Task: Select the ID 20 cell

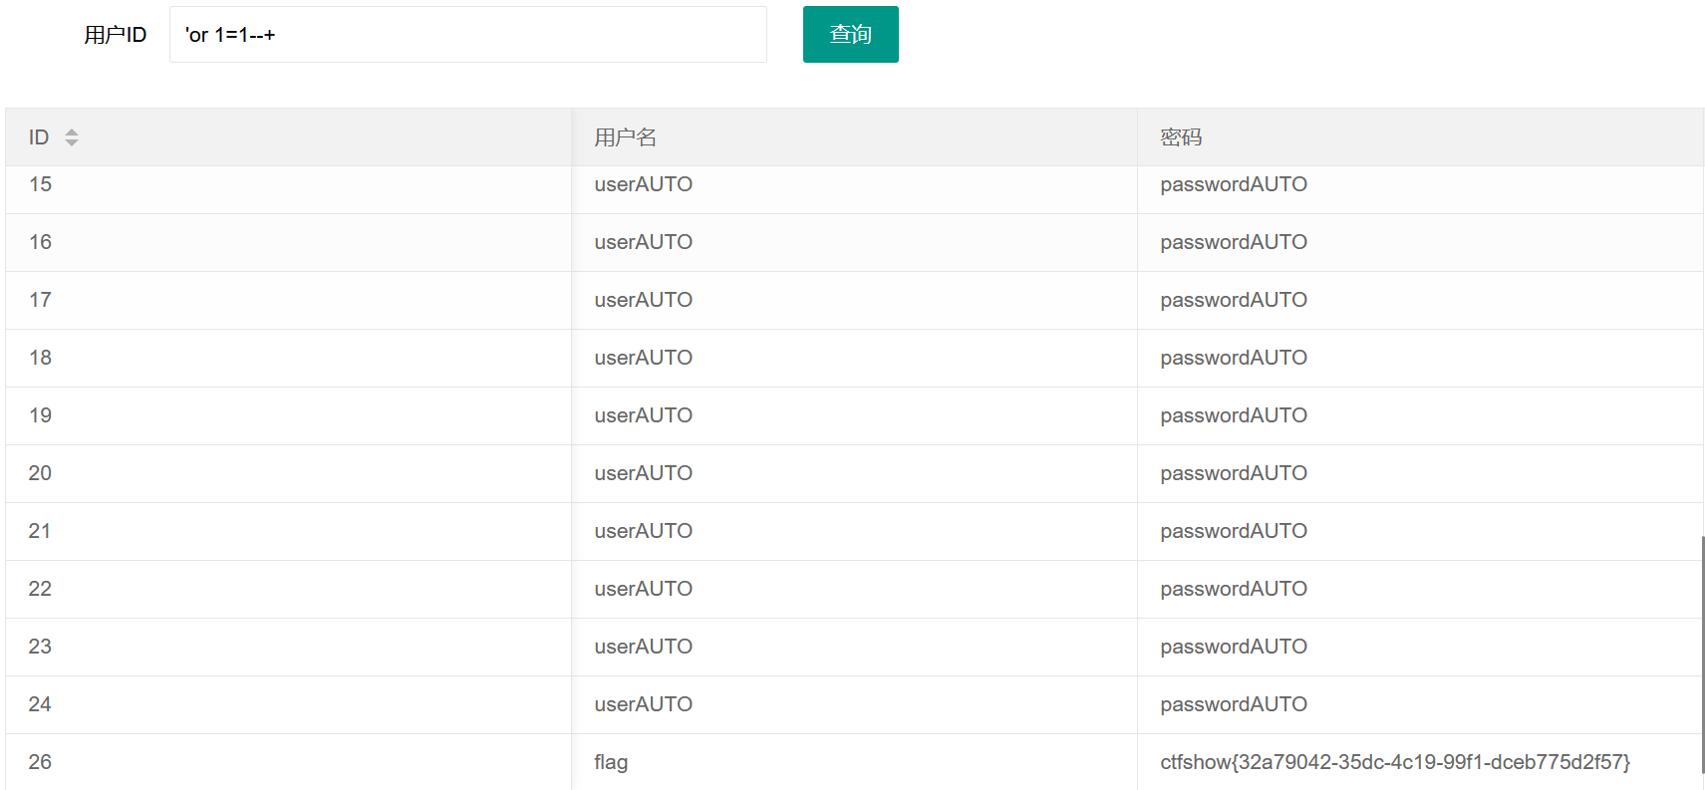Action: (x=40, y=473)
